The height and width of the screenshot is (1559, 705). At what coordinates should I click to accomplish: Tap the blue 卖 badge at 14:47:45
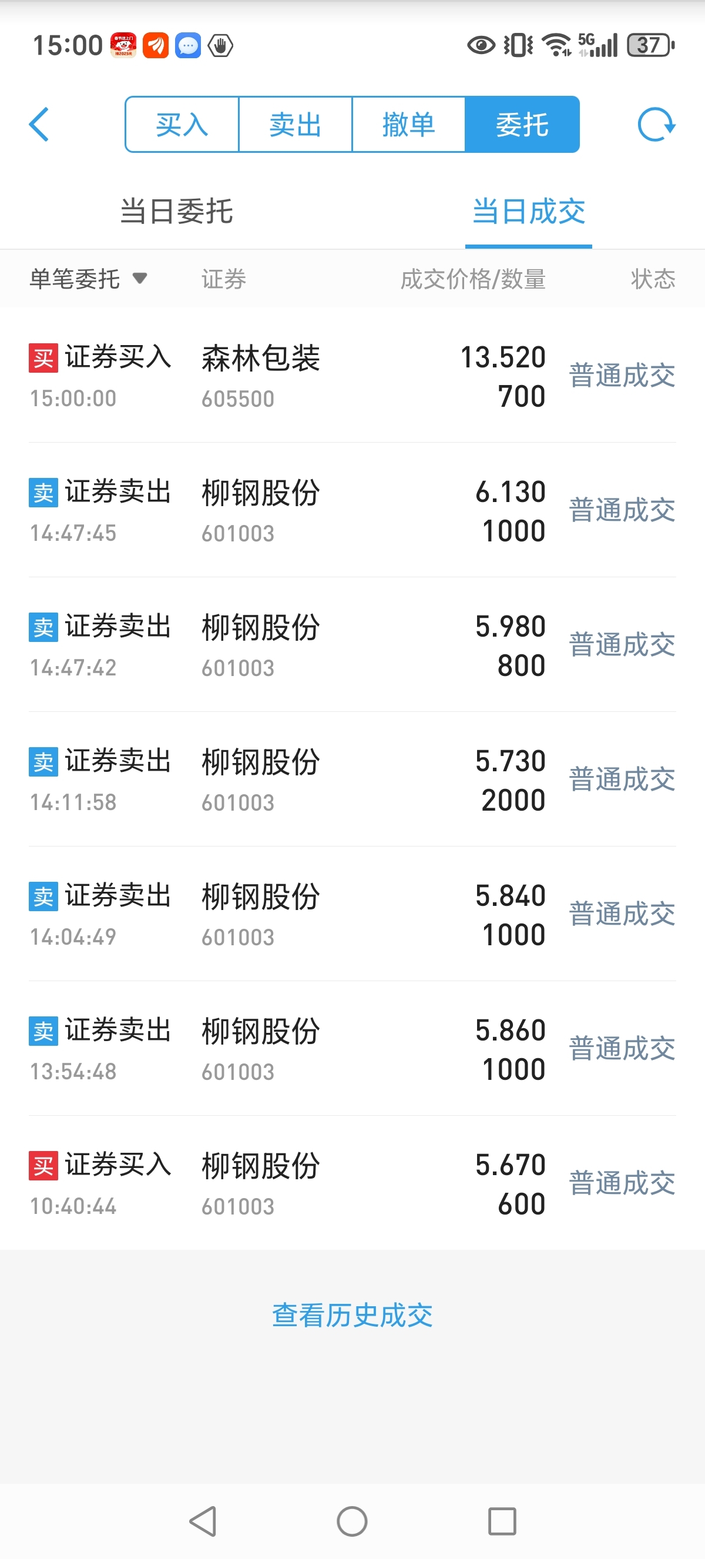43,493
